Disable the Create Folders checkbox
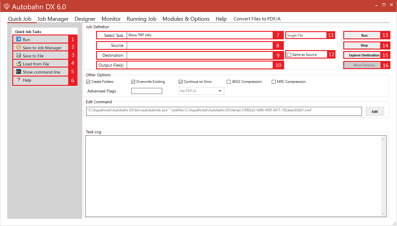The height and width of the screenshot is (226, 397). point(88,81)
